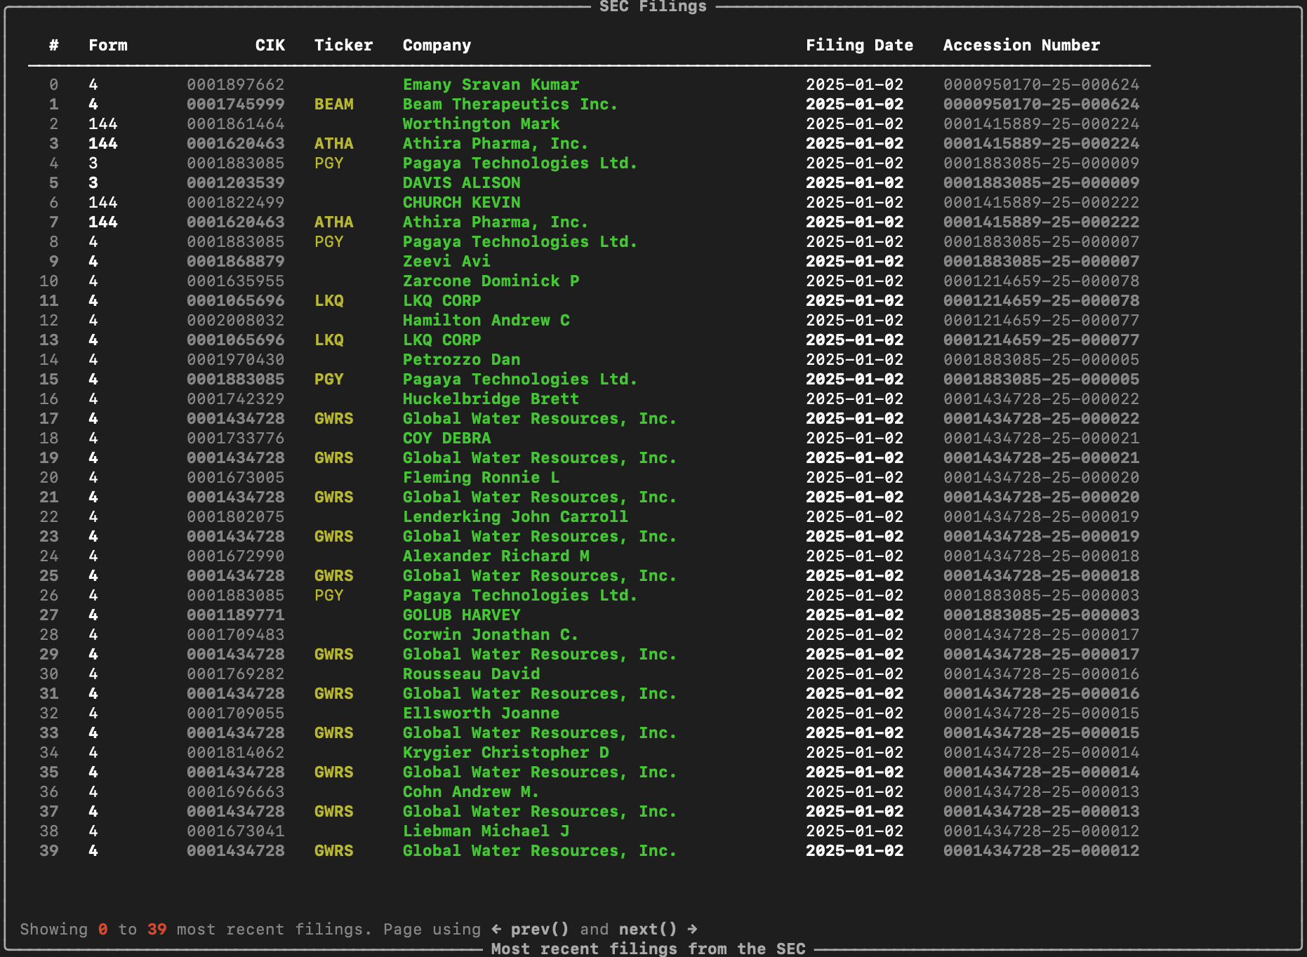This screenshot has height=957, width=1307.
Task: Select company Beam Therapeutics Inc.
Action: (510, 104)
